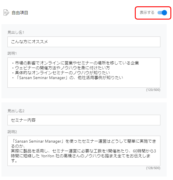Toggle the 表示する switch off
The image size is (173, 180).
point(162,13)
